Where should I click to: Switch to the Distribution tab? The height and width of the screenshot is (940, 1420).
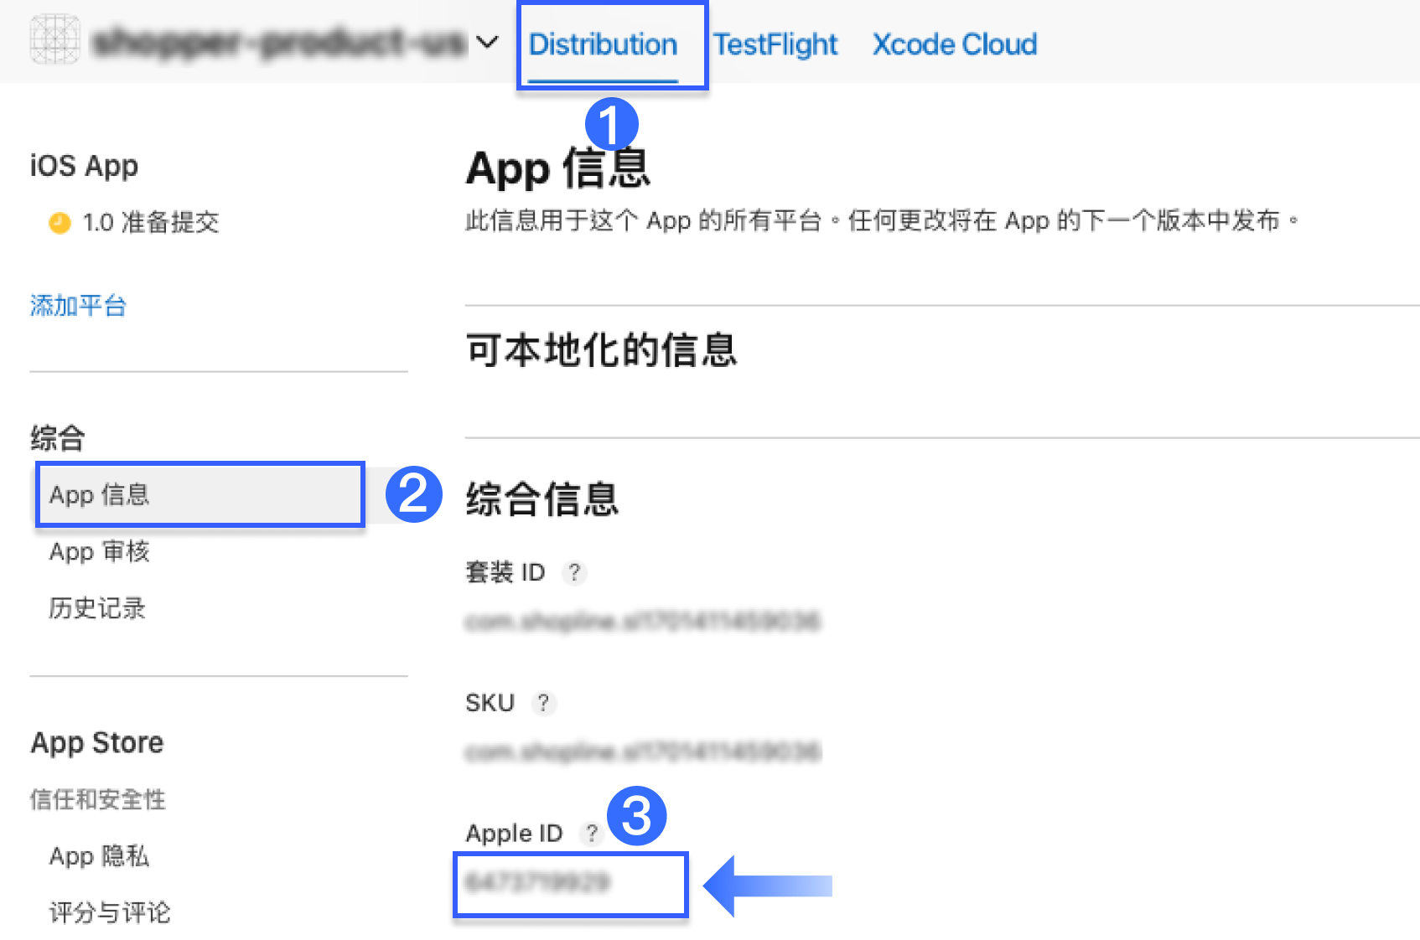(603, 44)
